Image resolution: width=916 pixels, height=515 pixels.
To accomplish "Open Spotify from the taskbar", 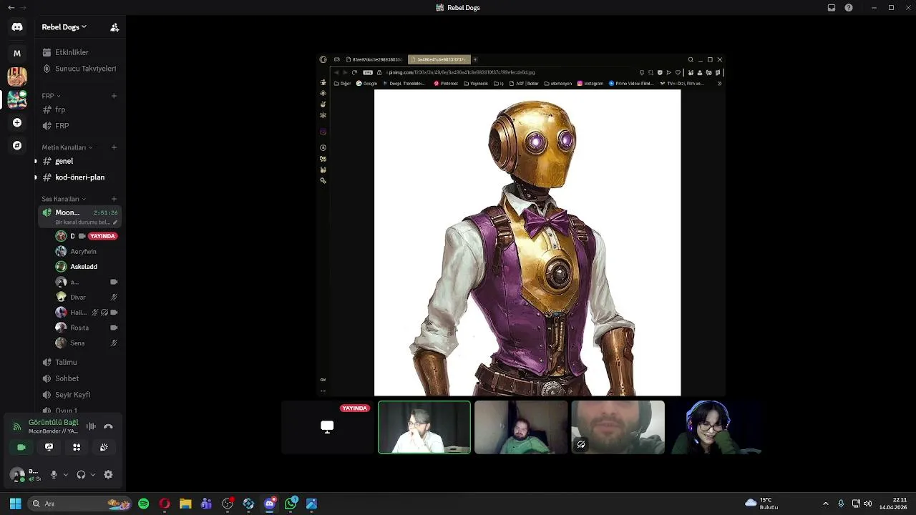I will 144,504.
